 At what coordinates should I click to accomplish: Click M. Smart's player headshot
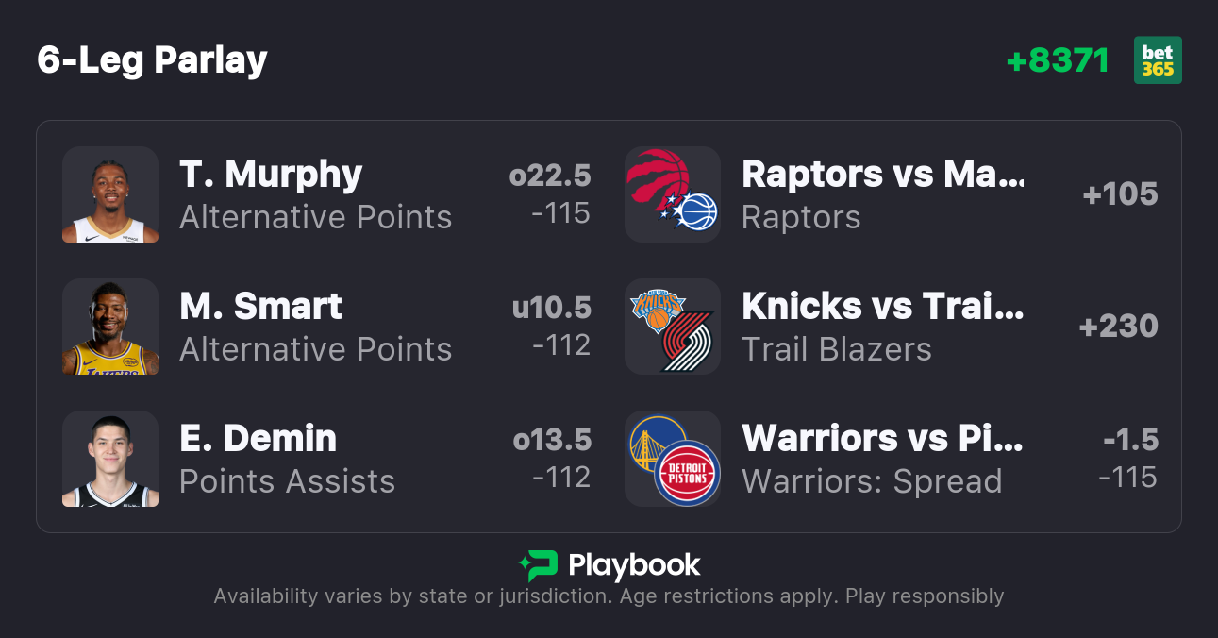110,327
